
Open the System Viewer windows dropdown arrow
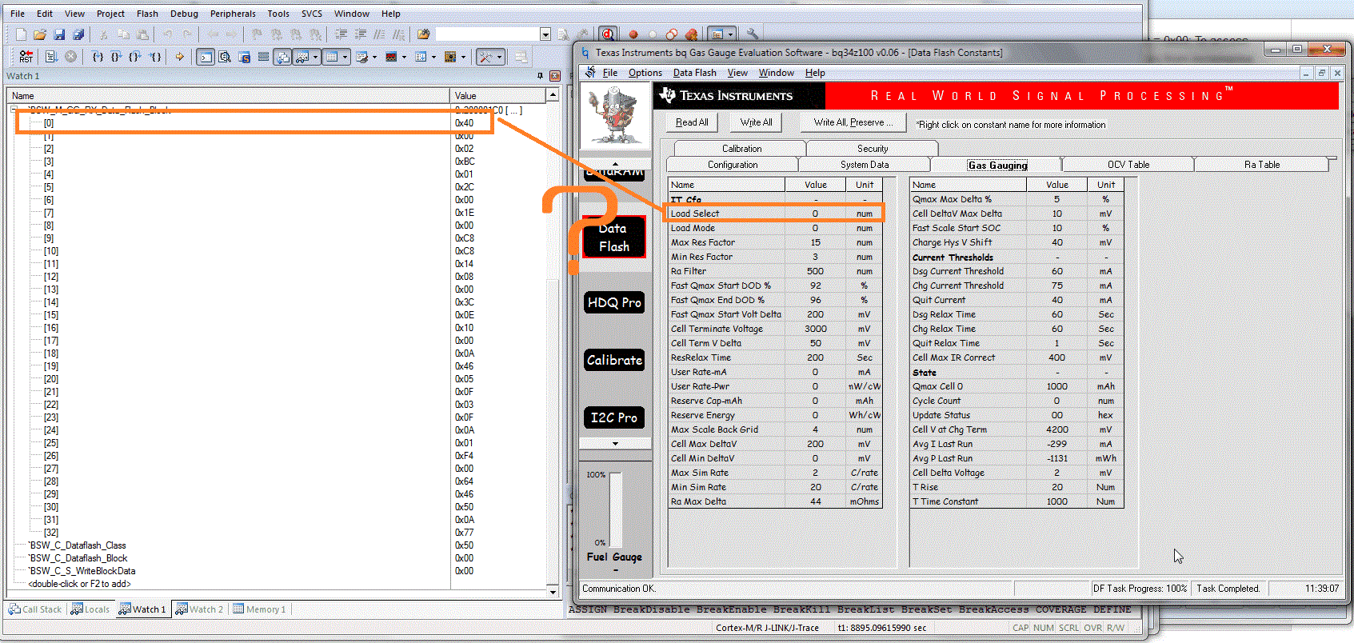point(463,57)
